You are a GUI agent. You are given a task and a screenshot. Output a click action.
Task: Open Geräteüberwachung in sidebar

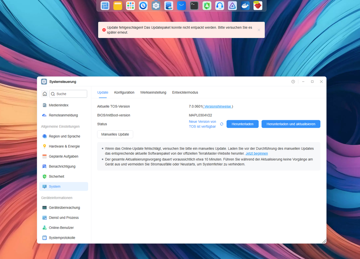pyautogui.click(x=64, y=207)
